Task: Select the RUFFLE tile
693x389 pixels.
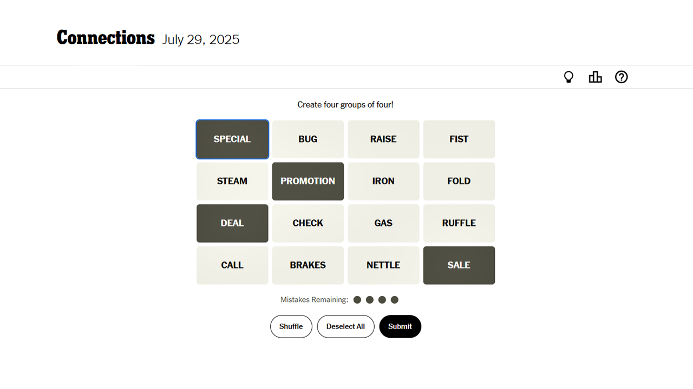Action: click(459, 223)
